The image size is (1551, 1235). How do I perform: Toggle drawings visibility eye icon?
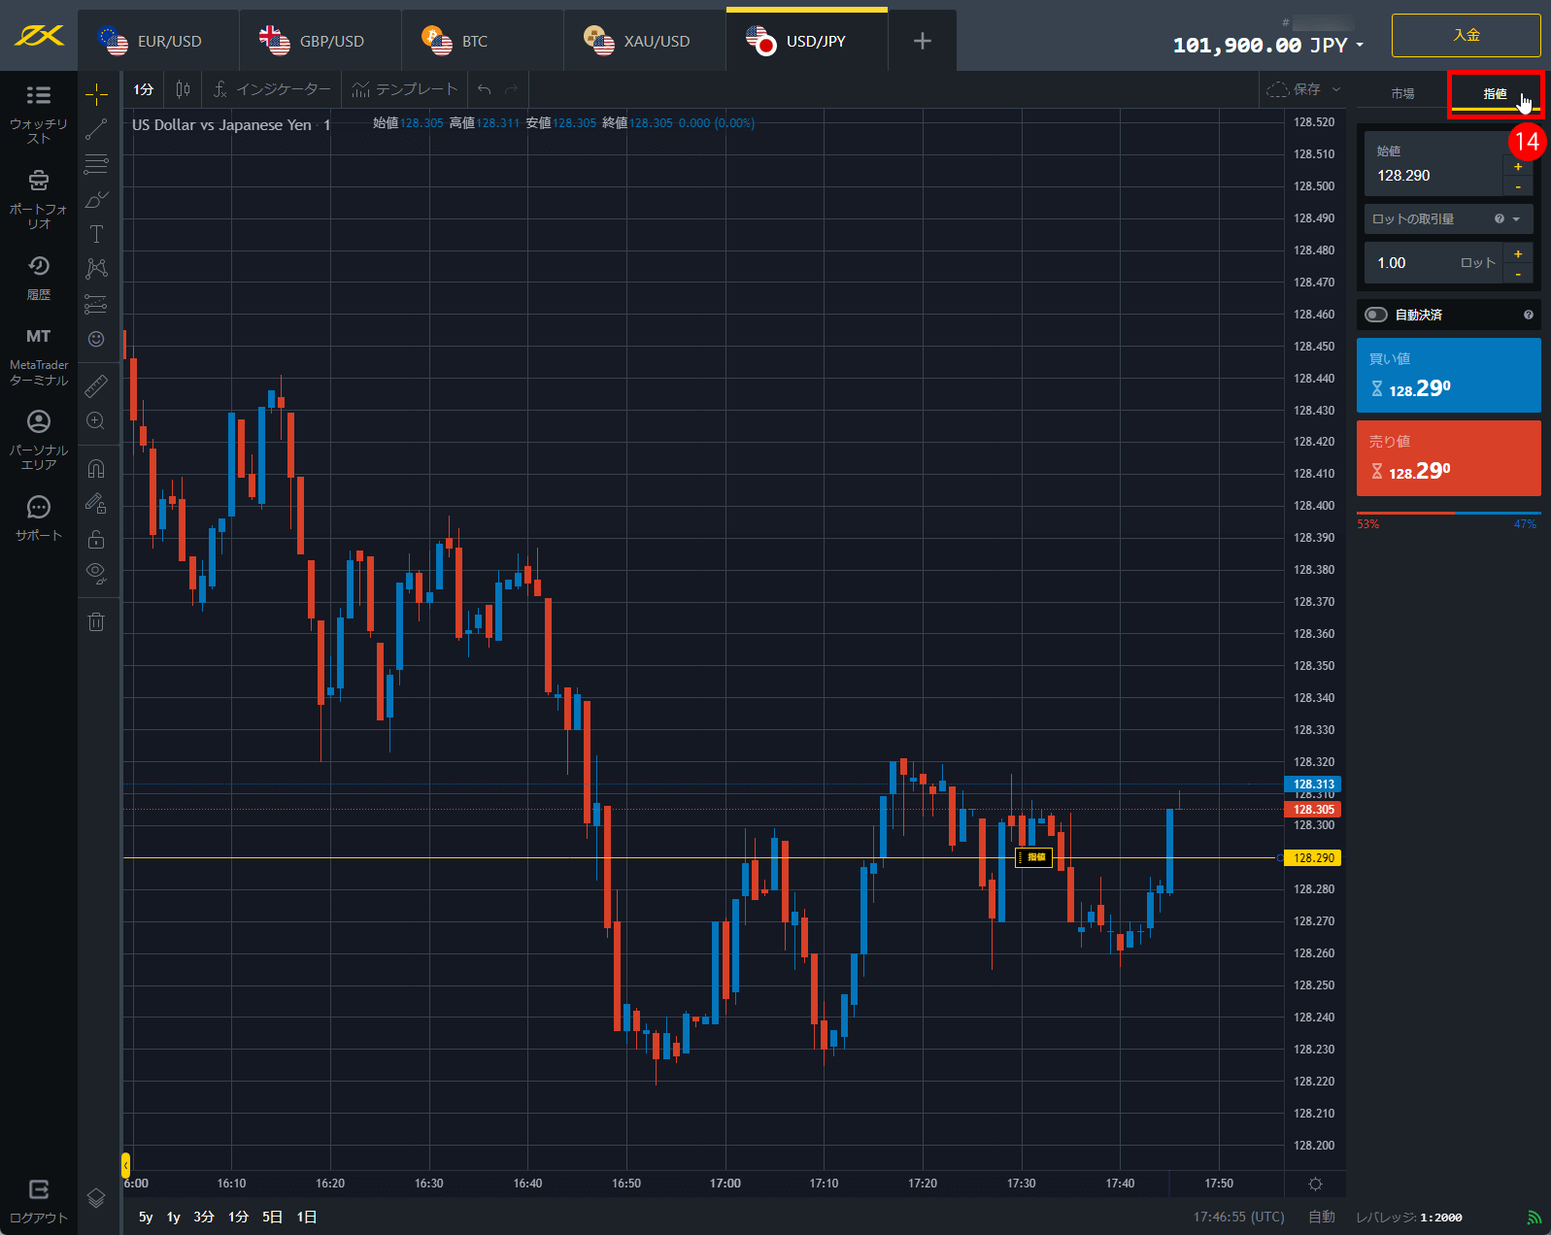point(96,572)
